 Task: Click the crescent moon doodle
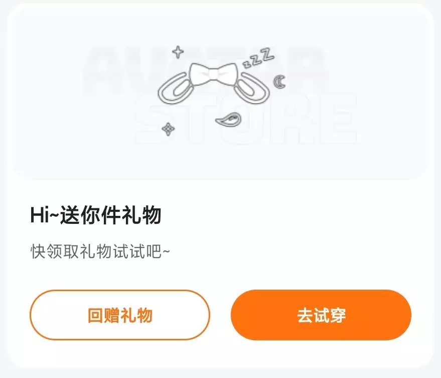pos(279,82)
